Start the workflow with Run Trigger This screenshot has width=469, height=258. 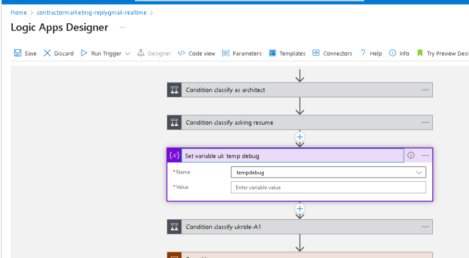click(102, 53)
